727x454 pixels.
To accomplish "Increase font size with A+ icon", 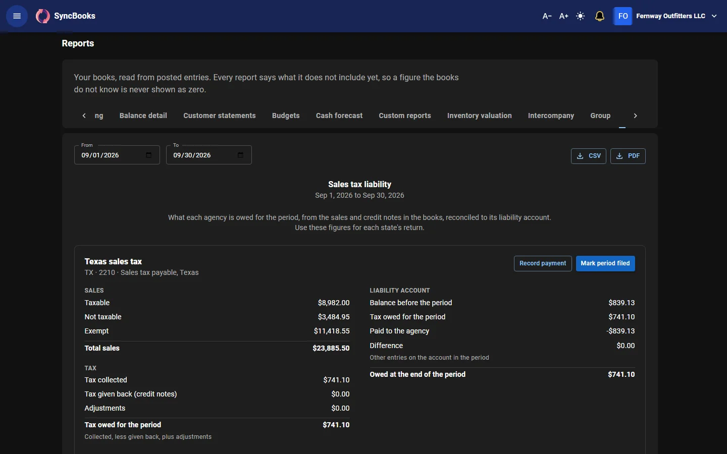I will tap(564, 16).
